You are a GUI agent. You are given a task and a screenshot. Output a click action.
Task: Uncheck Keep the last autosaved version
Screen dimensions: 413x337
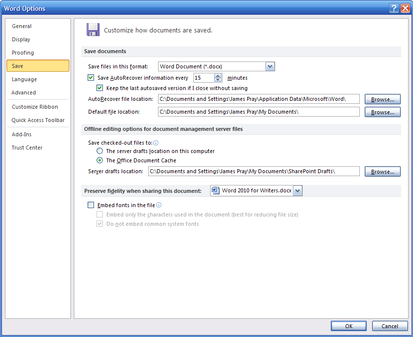(x=99, y=88)
